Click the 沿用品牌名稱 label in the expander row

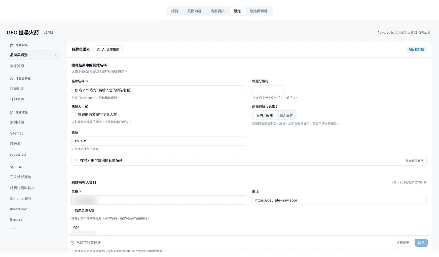[414, 160]
